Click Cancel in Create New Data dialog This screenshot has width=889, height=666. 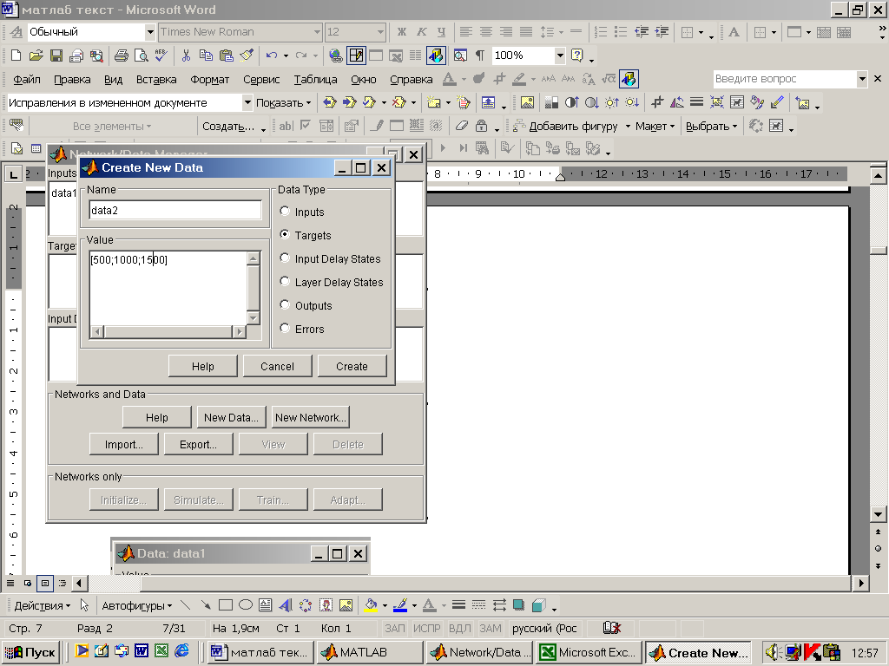(277, 367)
